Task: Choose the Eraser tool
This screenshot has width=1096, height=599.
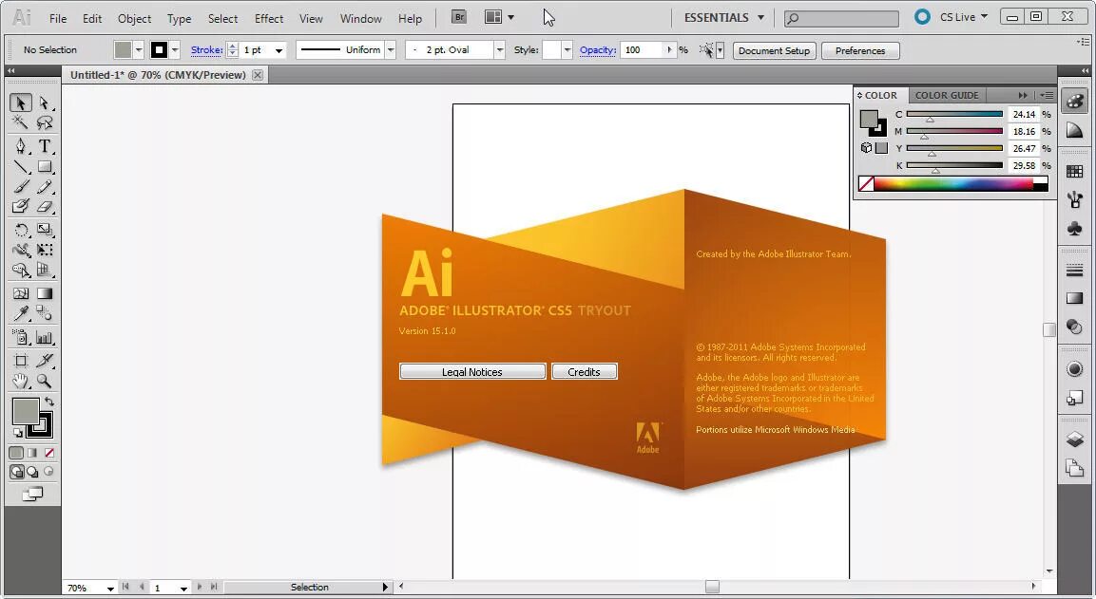Action: pyautogui.click(x=45, y=206)
